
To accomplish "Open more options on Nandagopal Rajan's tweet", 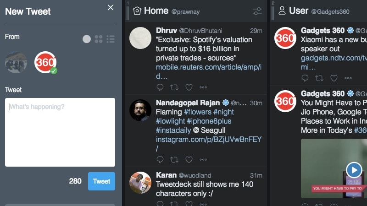I will pyautogui.click(x=203, y=160).
